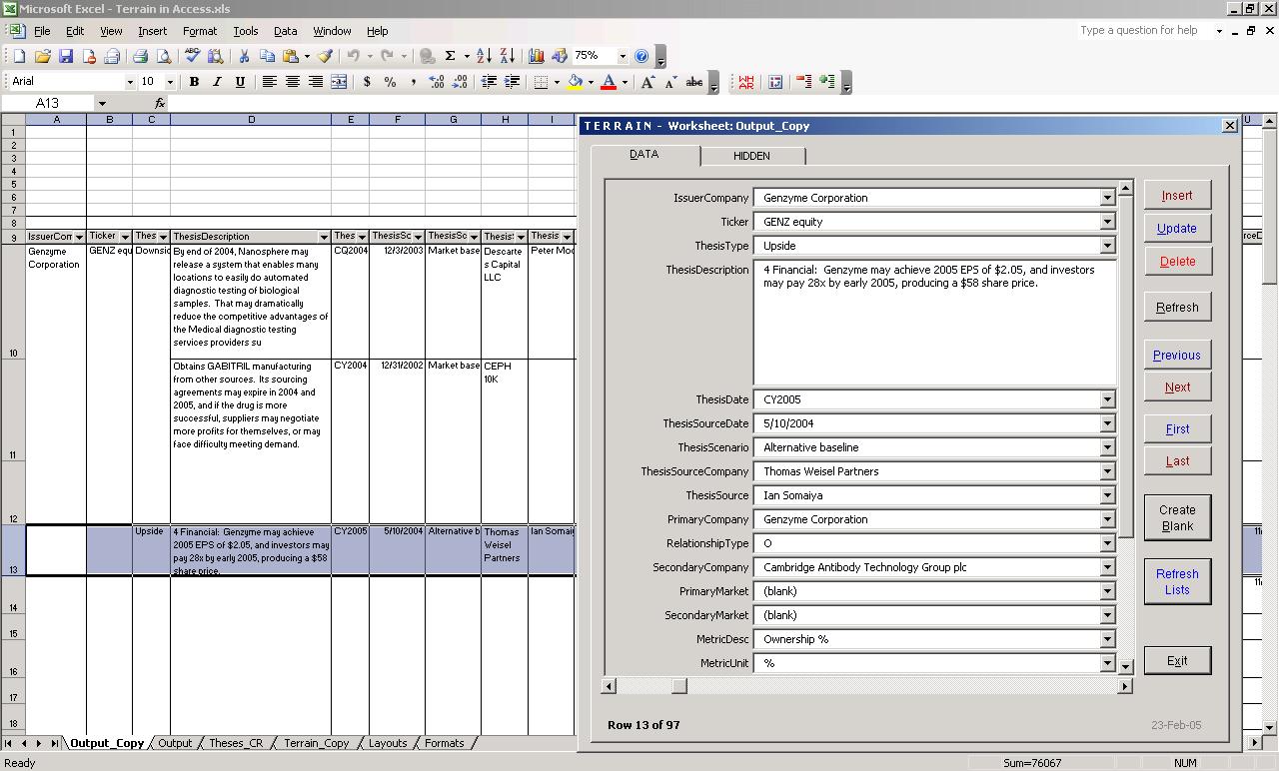Sort ascending A to Z
The width and height of the screenshot is (1279, 771).
click(x=484, y=56)
